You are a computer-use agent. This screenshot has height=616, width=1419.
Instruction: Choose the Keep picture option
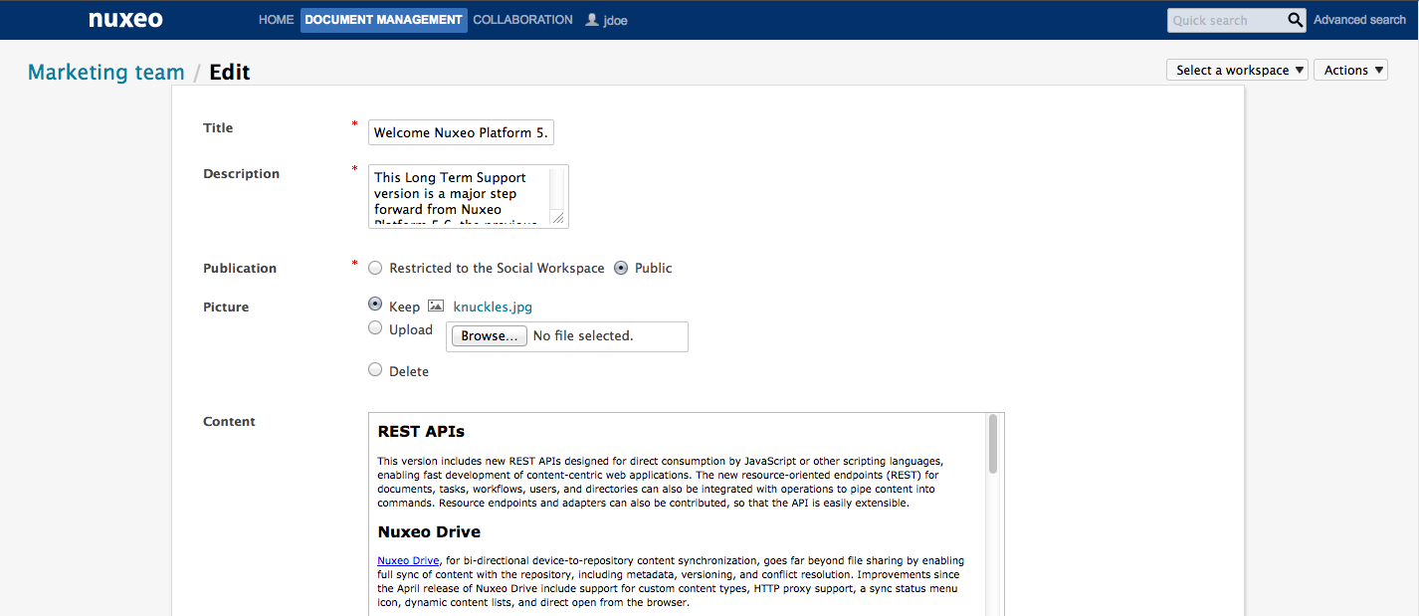[375, 305]
